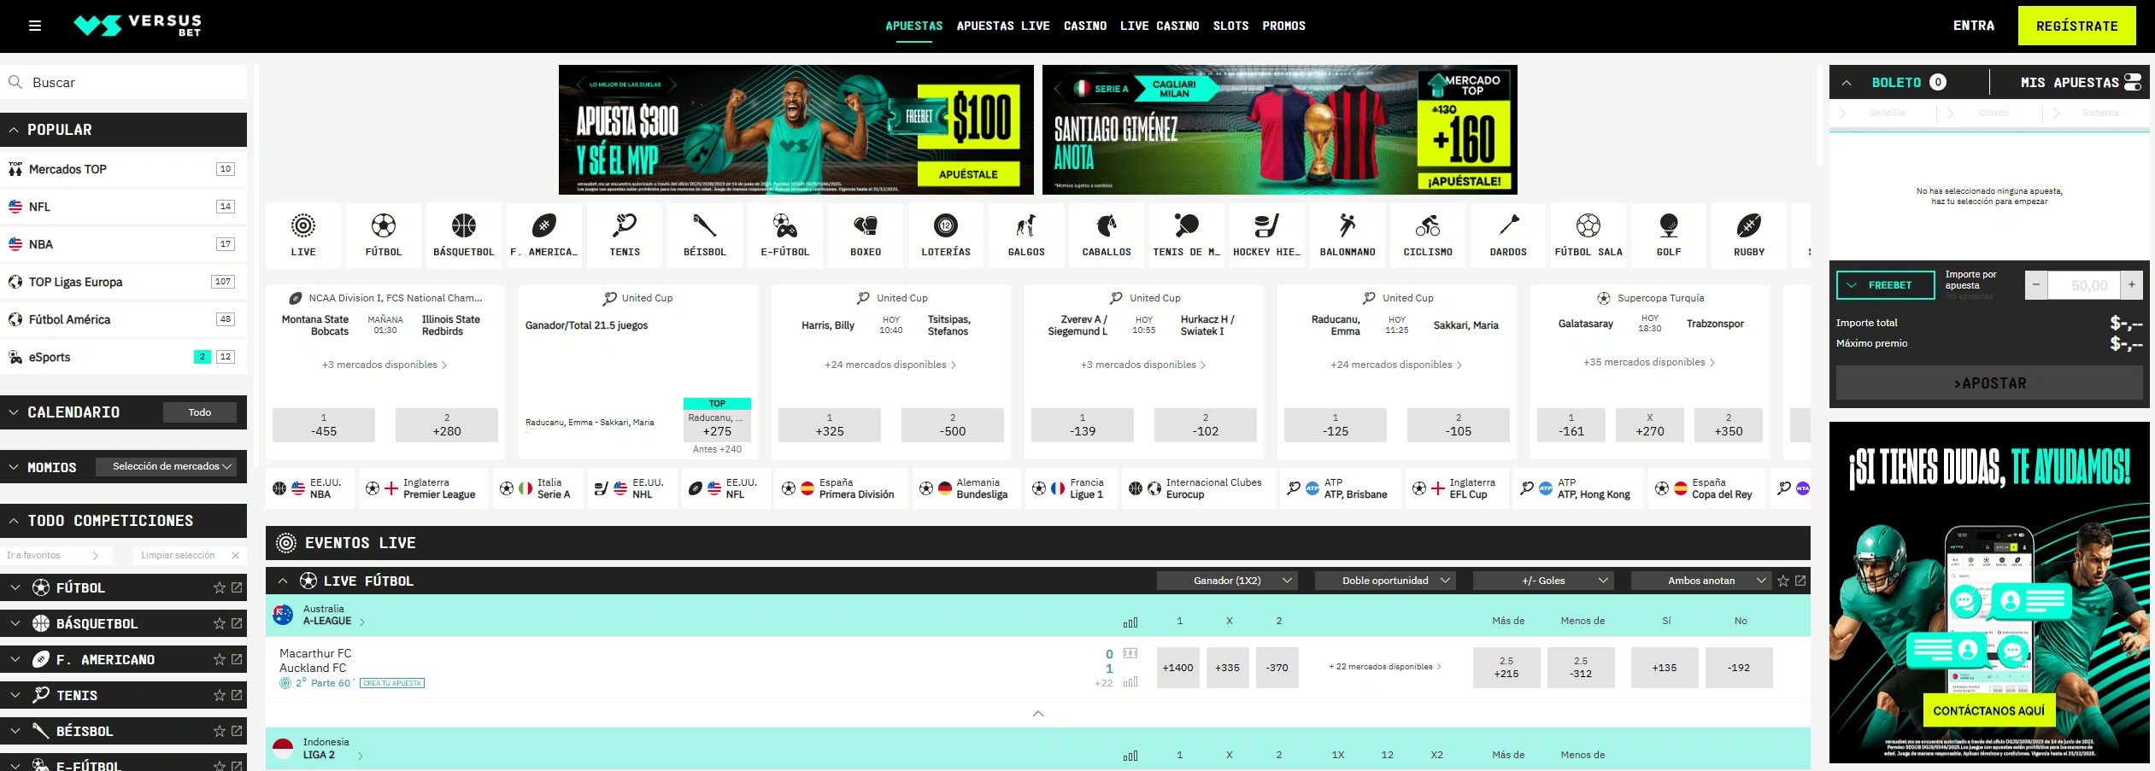
Task: Select the Galgos icon
Action: [x=1026, y=235]
